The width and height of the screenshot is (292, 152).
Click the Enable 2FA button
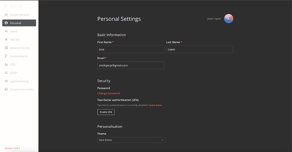click(106, 112)
